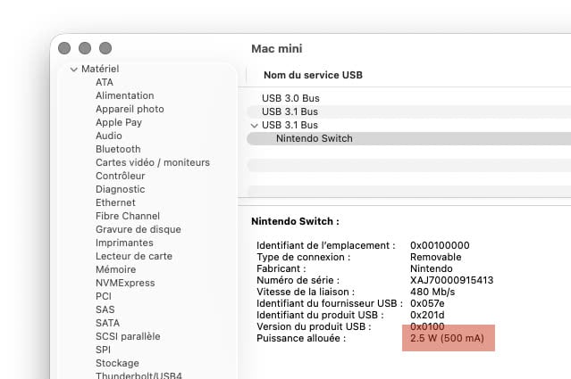Collapse the expanded USB 3.1 Bus chevron
Screen dimensions: 571x379
click(x=255, y=126)
